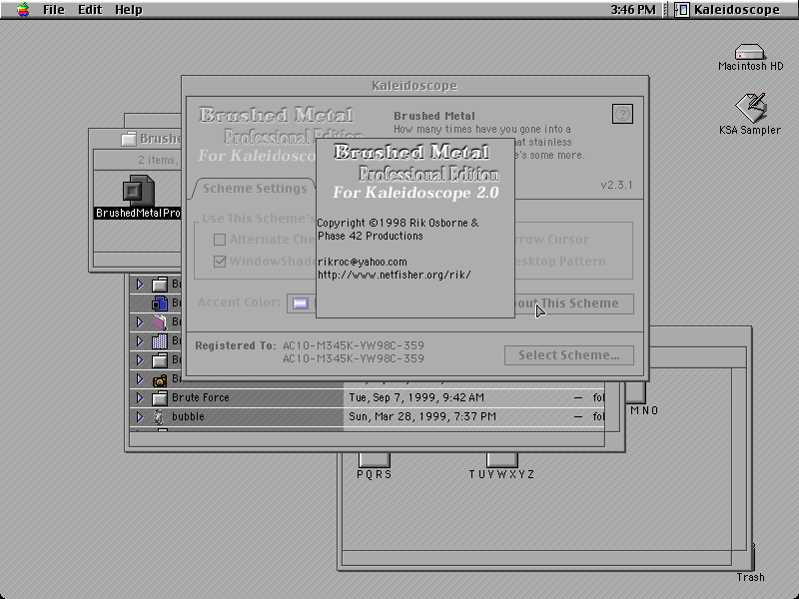Select the BrushedMetalPro scheme file icon

(x=139, y=191)
